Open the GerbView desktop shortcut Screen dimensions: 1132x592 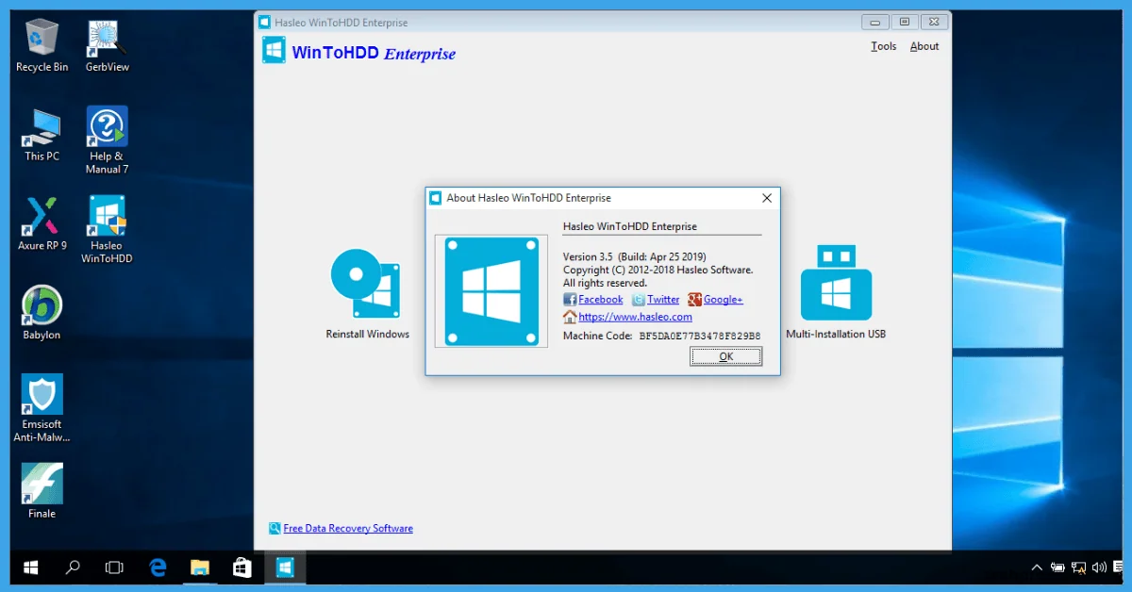click(108, 45)
